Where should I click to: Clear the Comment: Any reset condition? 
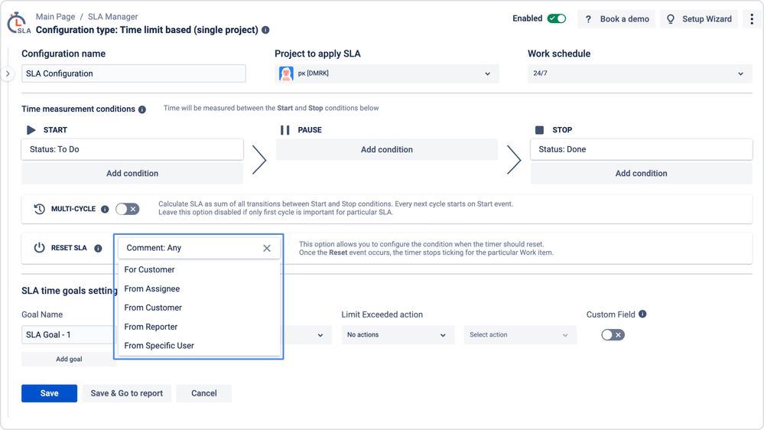(x=267, y=248)
